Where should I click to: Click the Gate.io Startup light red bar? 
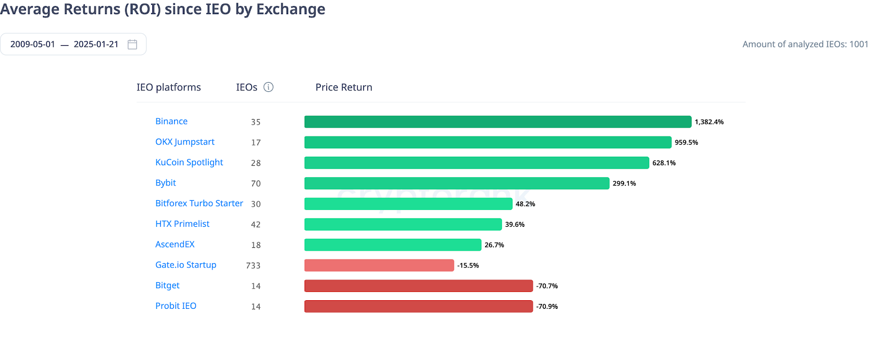[379, 265]
